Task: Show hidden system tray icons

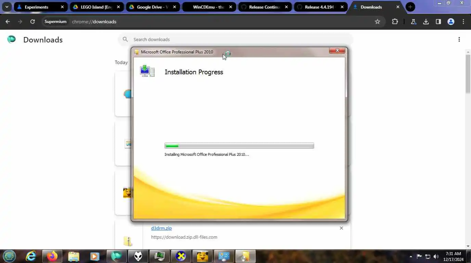Action: point(411,256)
